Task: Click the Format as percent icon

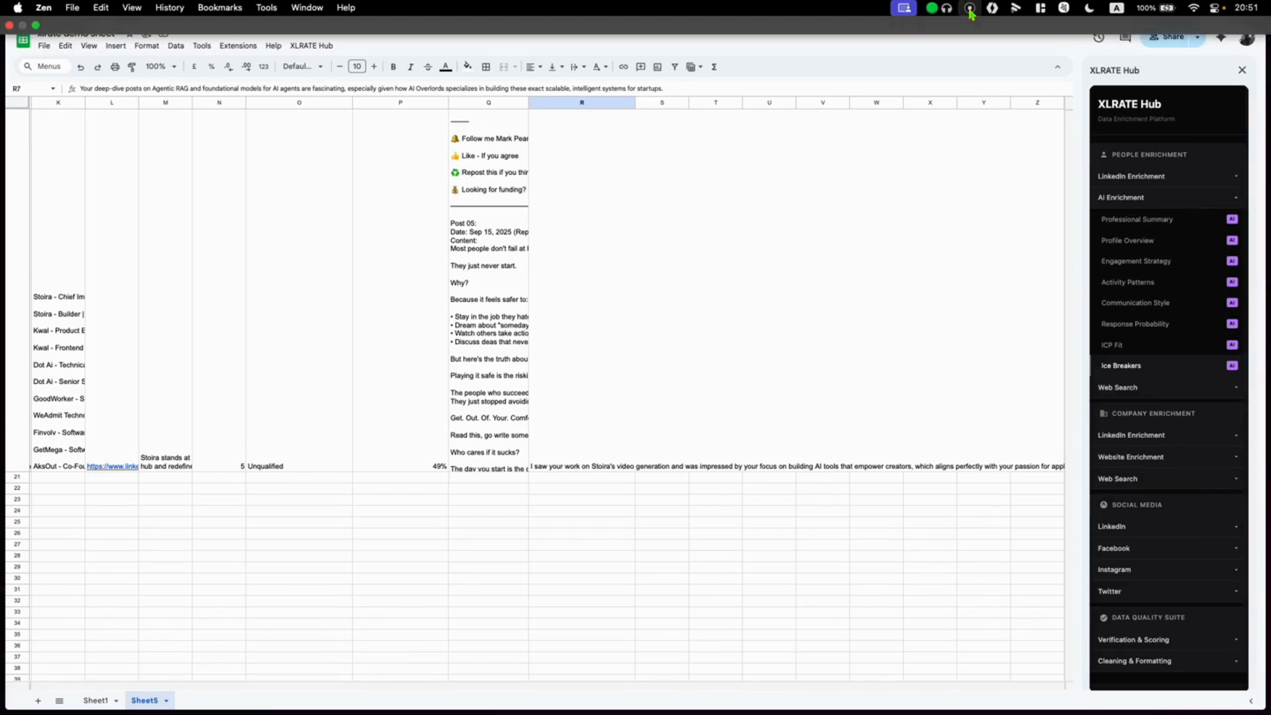Action: tap(211, 67)
